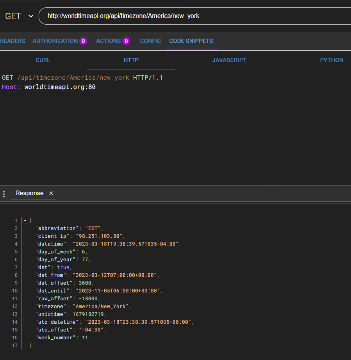Select the Response panel tab
This screenshot has height=360, width=351.
pyautogui.click(x=30, y=193)
